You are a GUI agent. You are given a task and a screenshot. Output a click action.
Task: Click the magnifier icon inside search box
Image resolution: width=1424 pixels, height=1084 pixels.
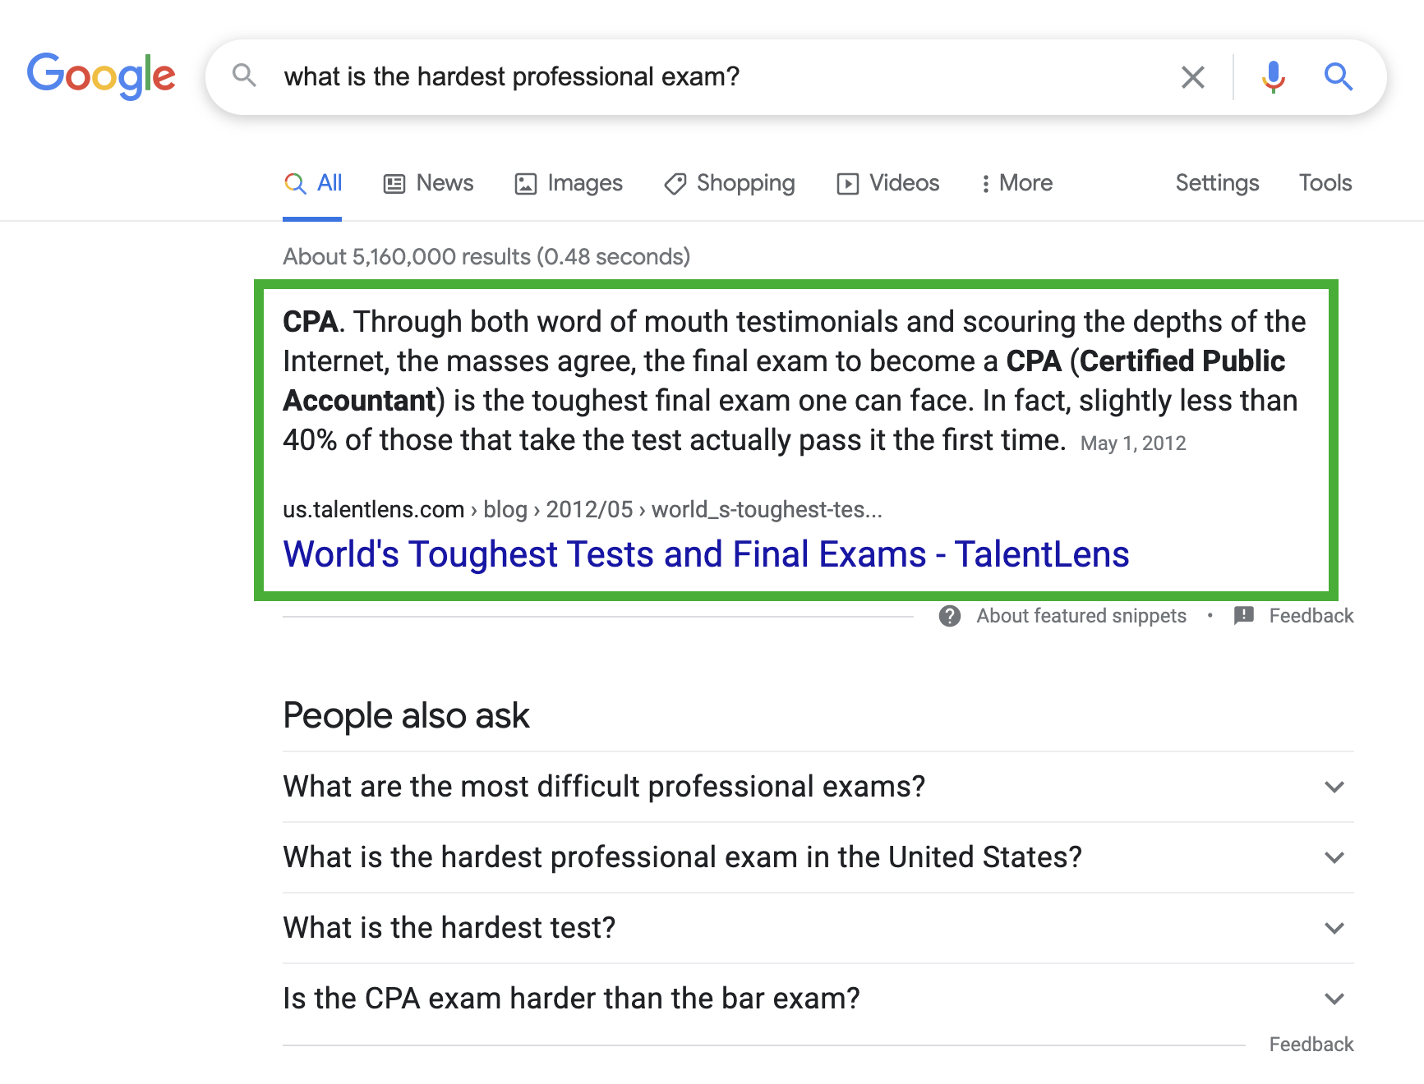click(244, 76)
